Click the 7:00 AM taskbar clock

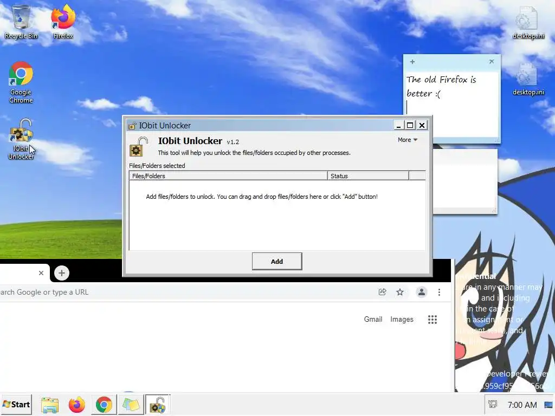(x=522, y=405)
